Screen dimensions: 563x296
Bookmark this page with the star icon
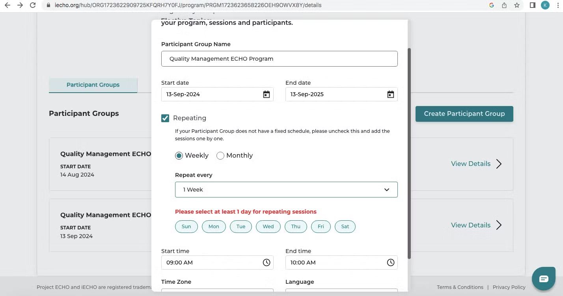tap(517, 6)
